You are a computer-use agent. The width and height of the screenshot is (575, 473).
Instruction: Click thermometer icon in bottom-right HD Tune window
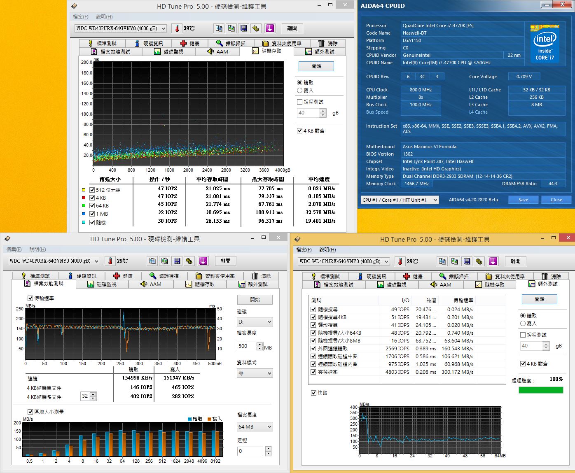[400, 261]
